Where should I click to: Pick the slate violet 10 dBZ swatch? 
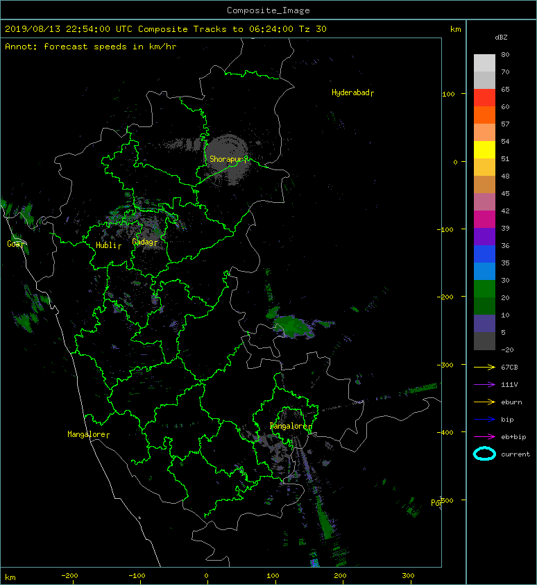tap(484, 323)
